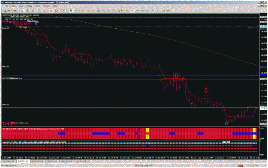268x168 pixels.
Task: Open the Help menu
Action: (x=55, y=6)
